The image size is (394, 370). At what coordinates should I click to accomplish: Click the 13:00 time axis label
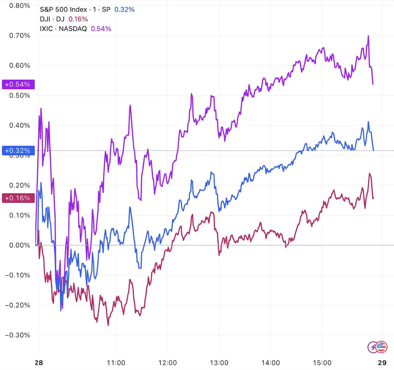pos(219,363)
